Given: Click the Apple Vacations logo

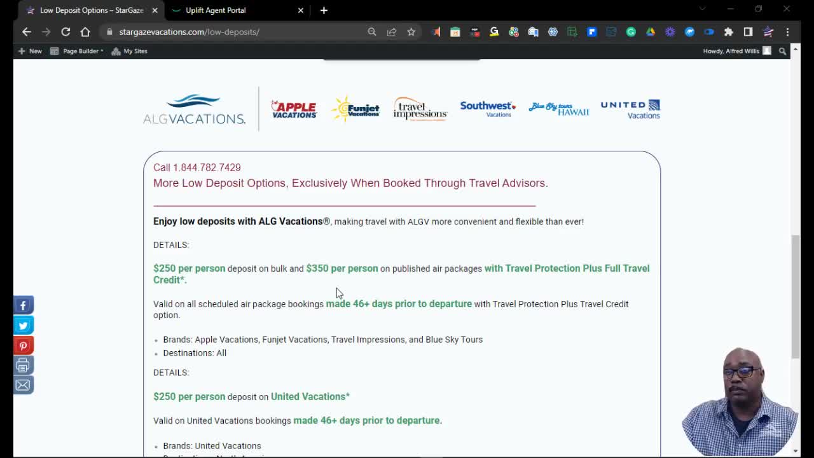Looking at the screenshot, I should (294, 109).
